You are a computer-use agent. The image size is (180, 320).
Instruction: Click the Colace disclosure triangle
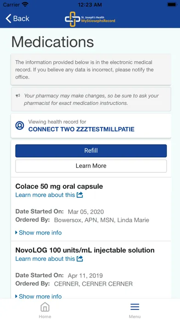17,233
